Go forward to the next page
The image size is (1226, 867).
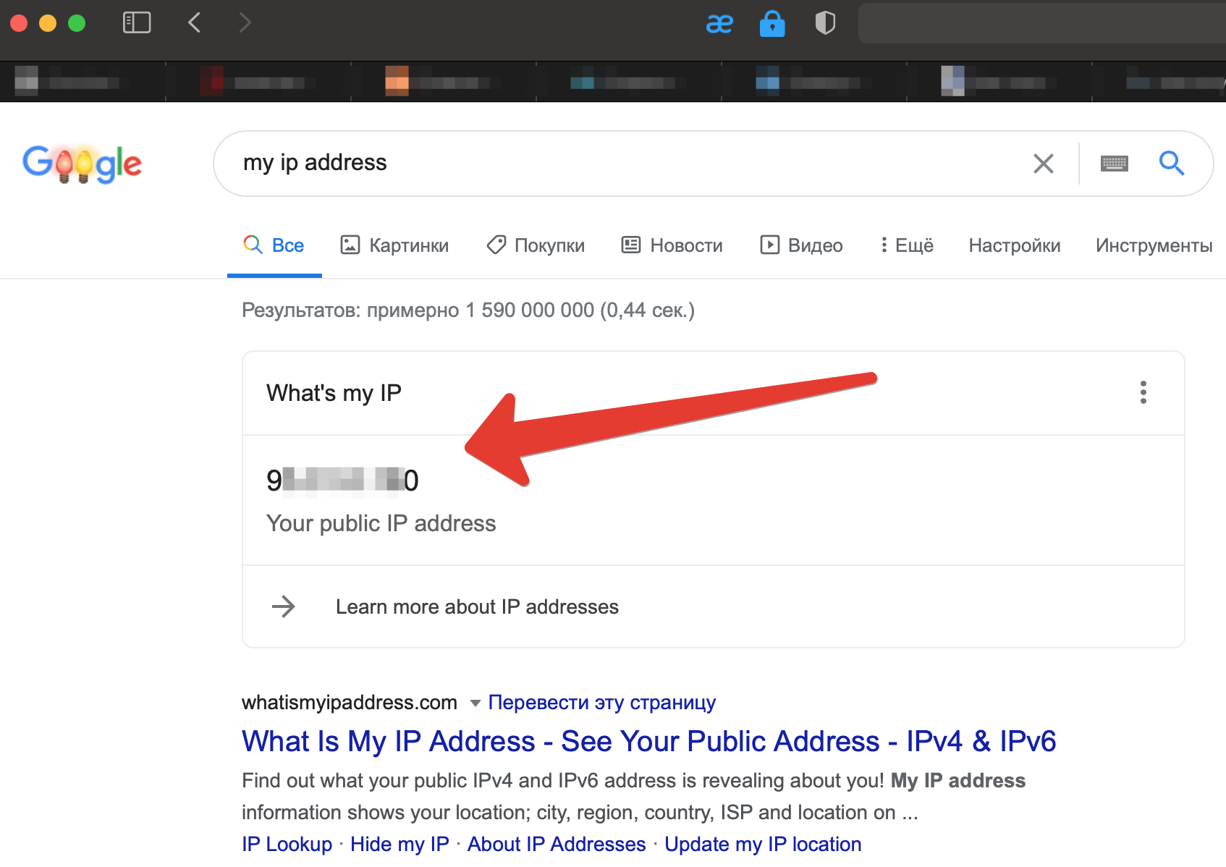point(245,22)
